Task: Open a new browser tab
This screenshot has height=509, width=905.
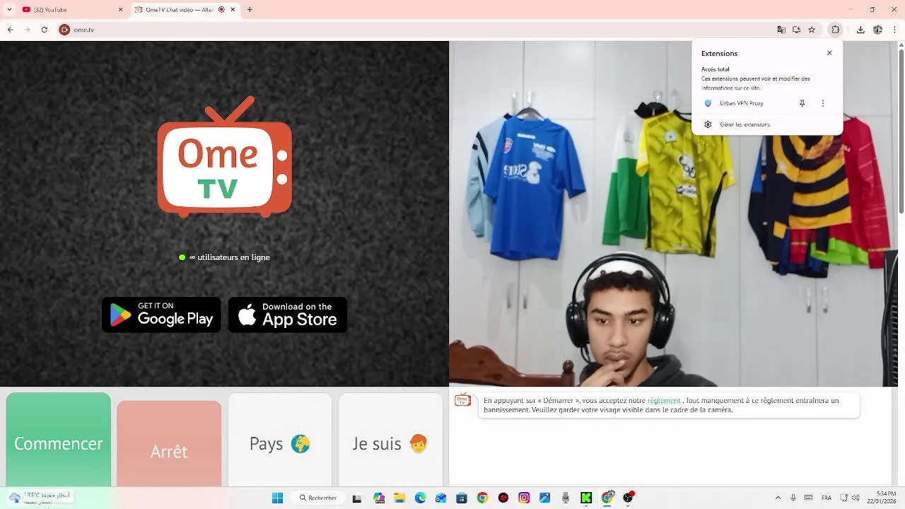Action: click(x=250, y=10)
